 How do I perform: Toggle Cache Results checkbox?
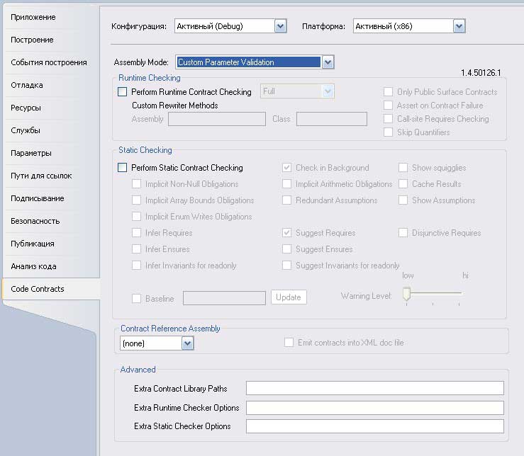[x=403, y=184]
